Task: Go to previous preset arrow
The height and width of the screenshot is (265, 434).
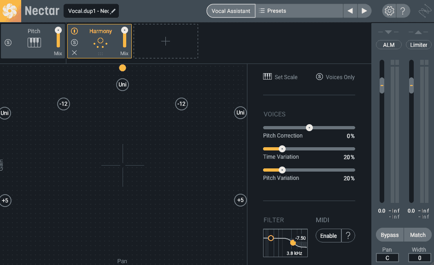Action: tap(350, 11)
